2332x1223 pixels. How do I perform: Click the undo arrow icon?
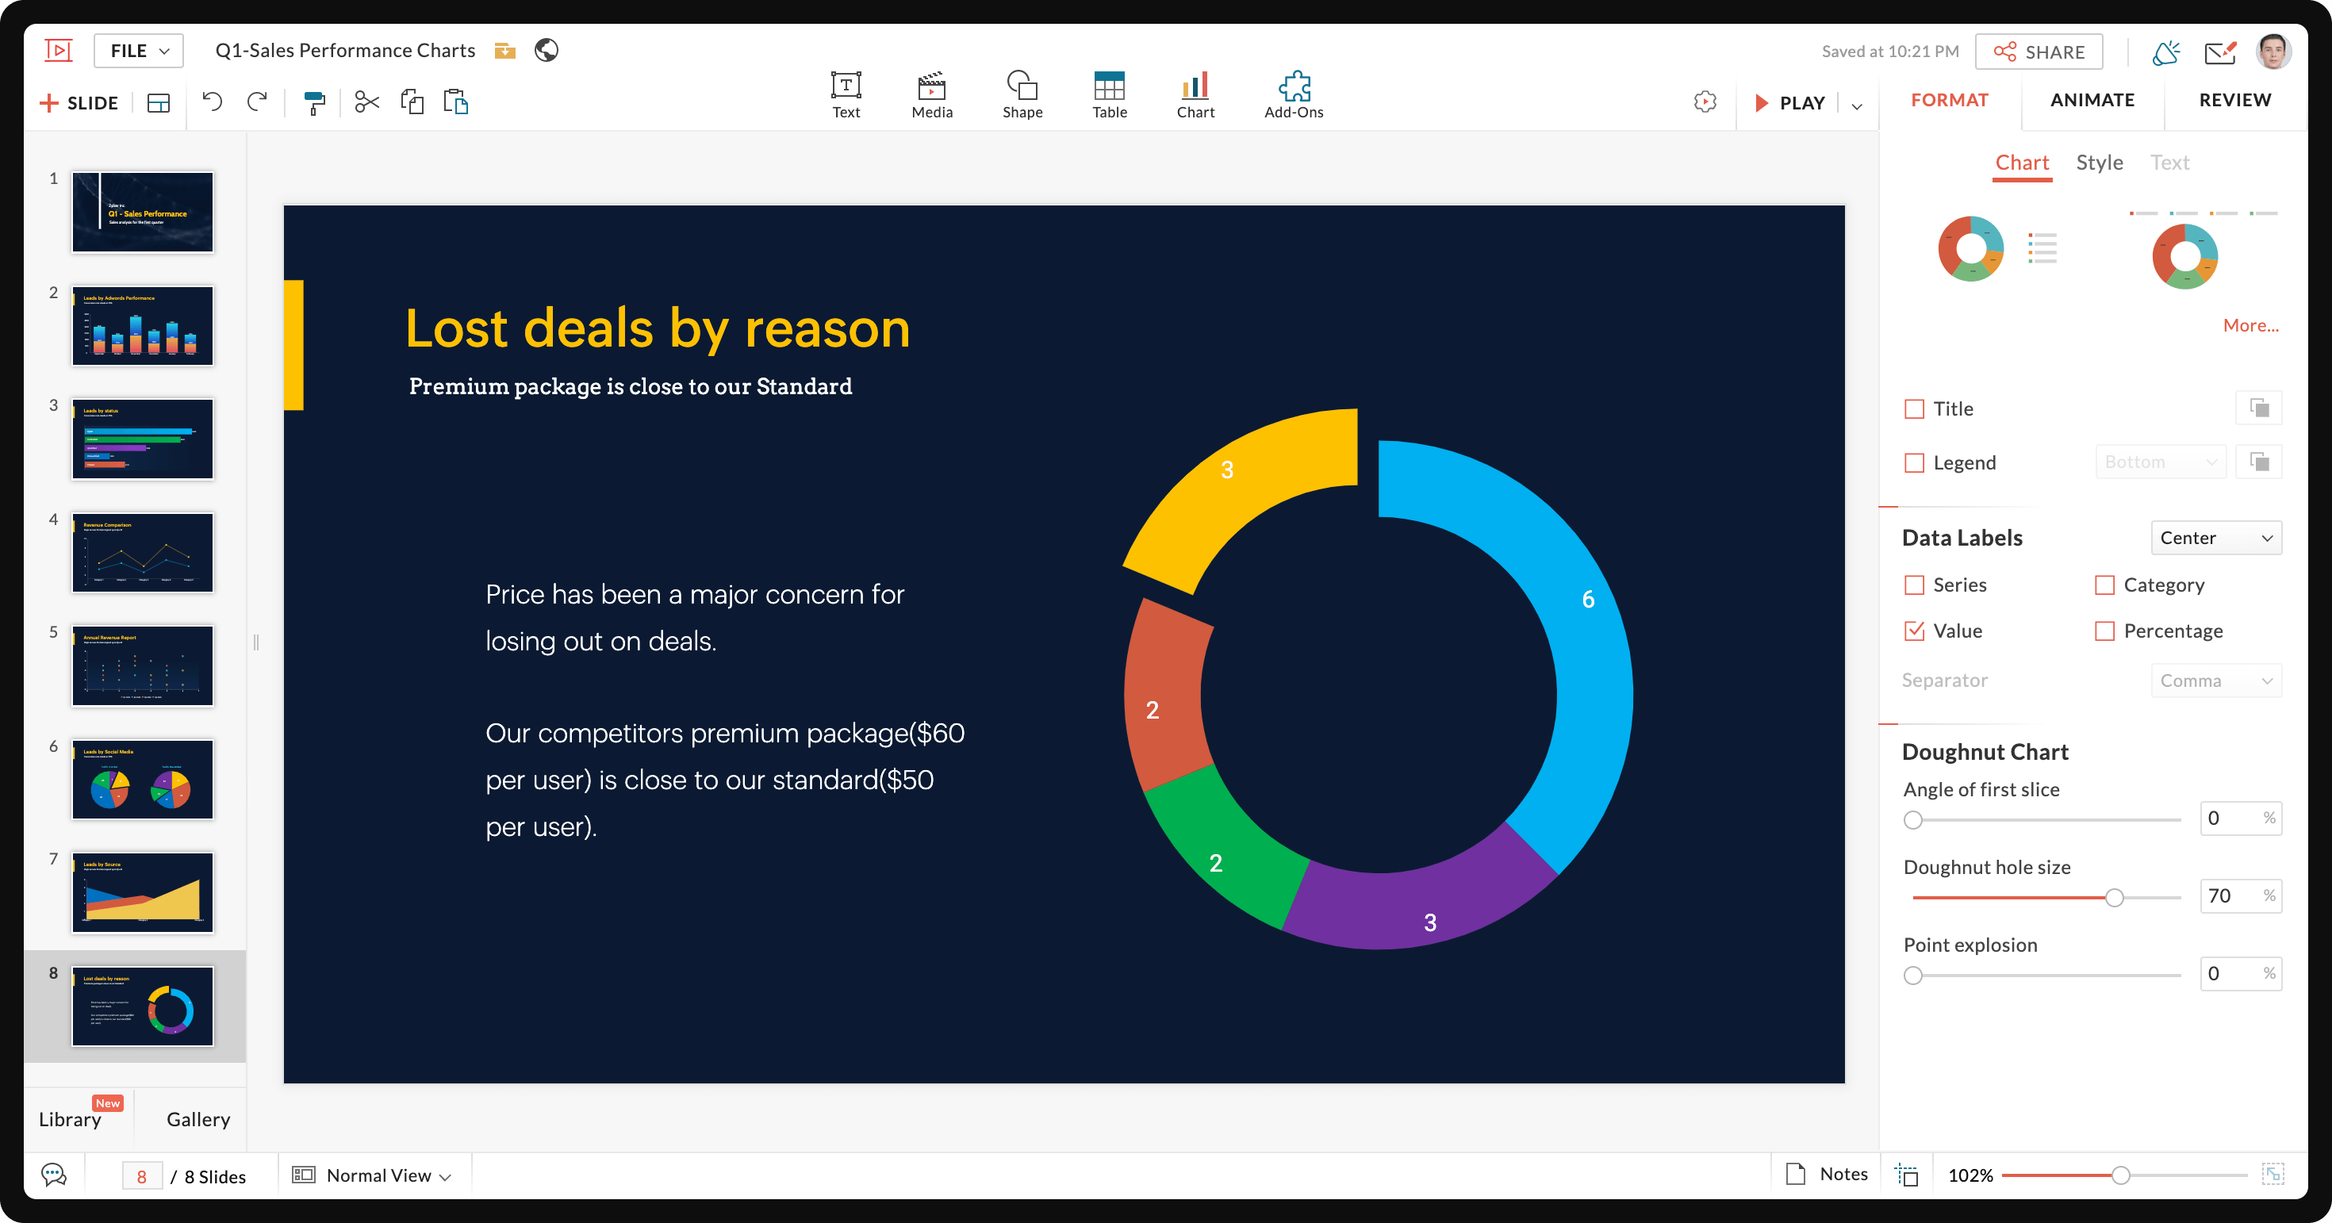[212, 102]
